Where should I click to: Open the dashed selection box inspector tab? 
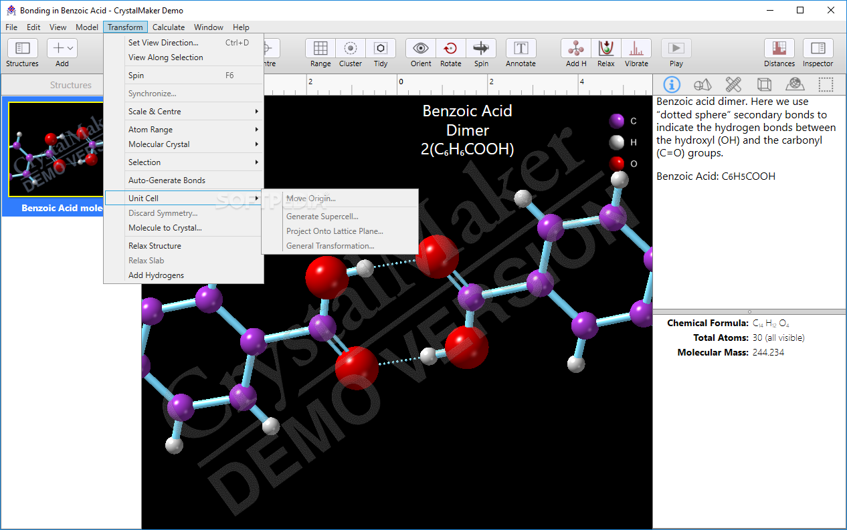pos(826,84)
